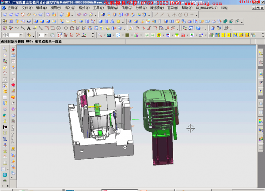Create a block primitive
265x191 pixels.
pos(101,21)
